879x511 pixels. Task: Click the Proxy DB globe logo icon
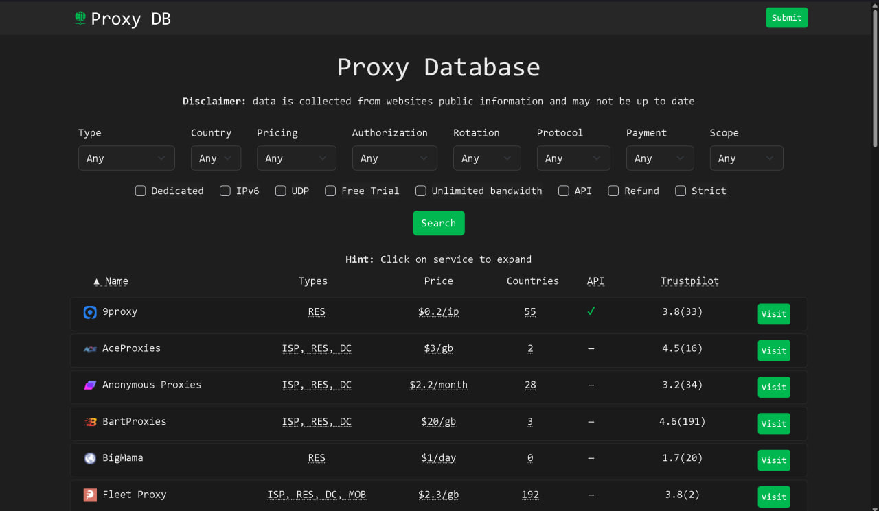(80, 19)
